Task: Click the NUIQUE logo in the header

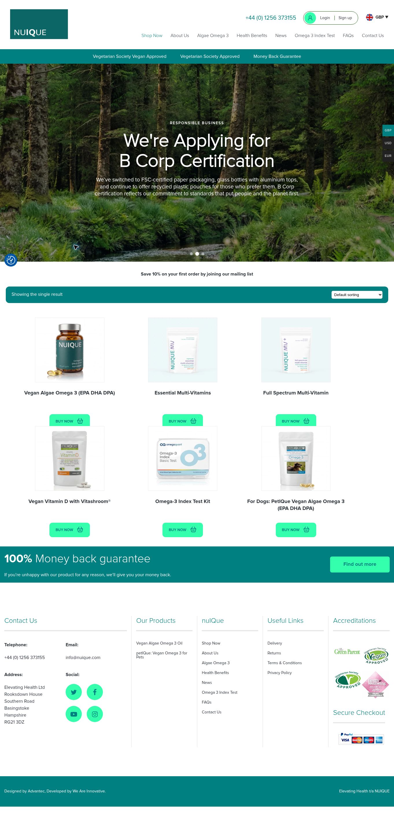Action: 39,24
